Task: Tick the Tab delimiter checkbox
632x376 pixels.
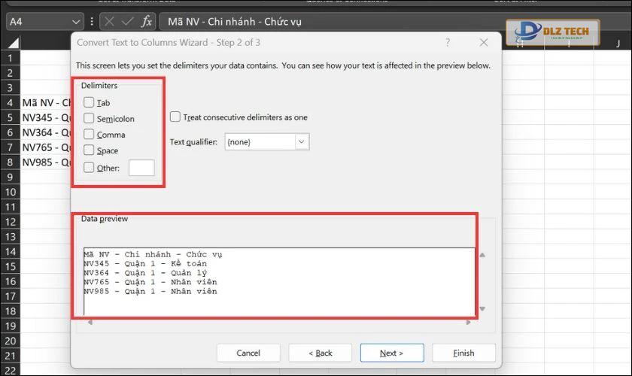Action: click(x=89, y=102)
